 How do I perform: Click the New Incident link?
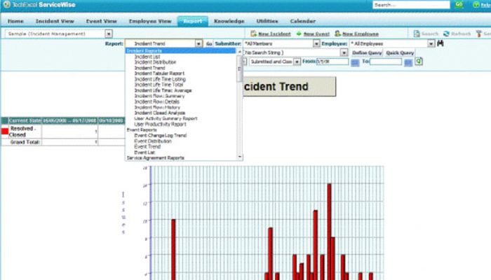pyautogui.click(x=274, y=34)
